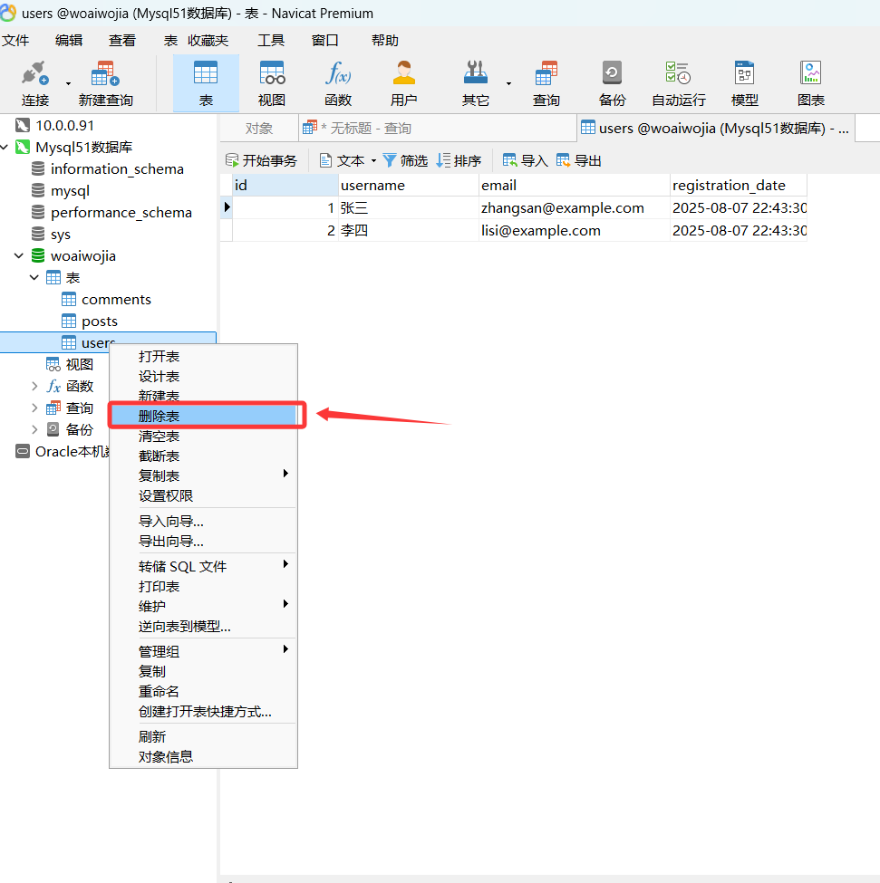Choose 删除表 from context menu

pos(160,416)
